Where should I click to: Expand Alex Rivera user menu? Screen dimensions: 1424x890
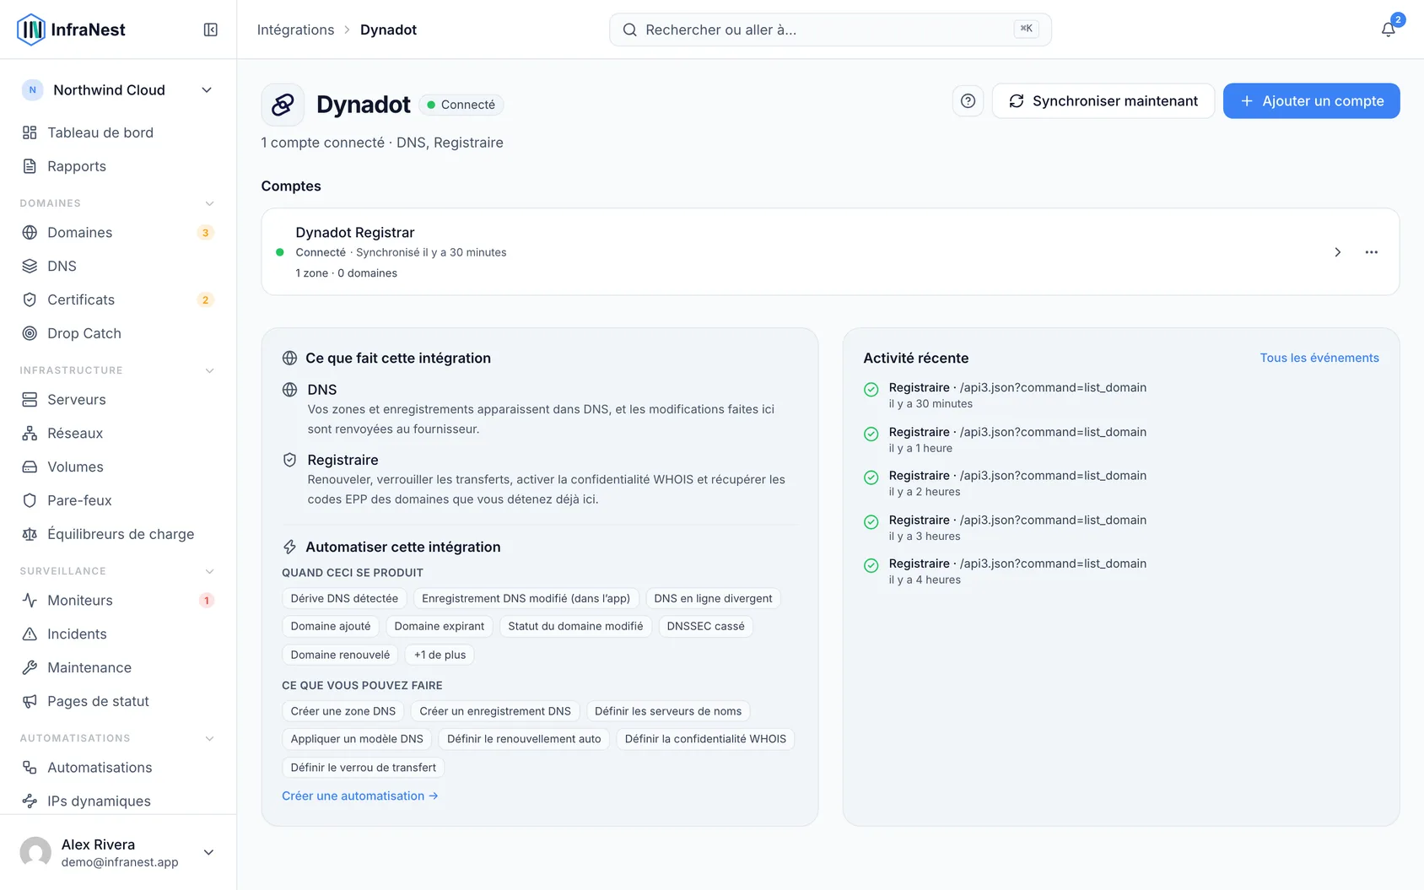208,852
